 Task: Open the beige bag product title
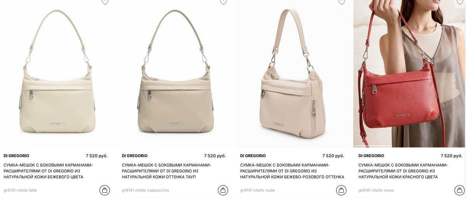click(x=48, y=171)
